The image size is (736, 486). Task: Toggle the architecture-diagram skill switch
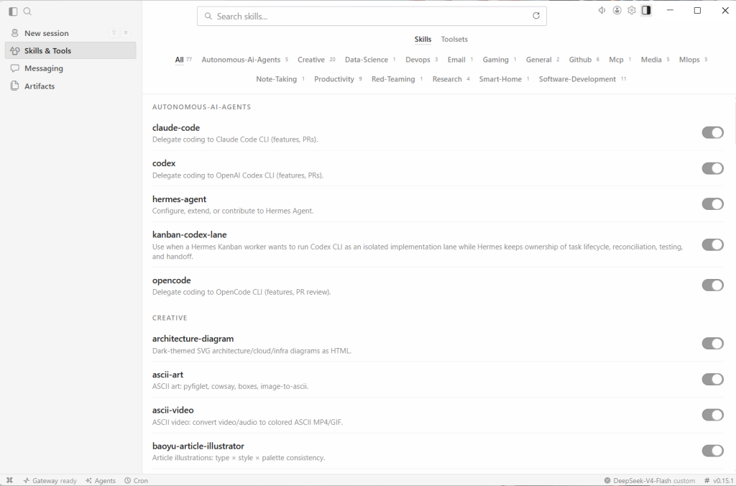pyautogui.click(x=712, y=344)
